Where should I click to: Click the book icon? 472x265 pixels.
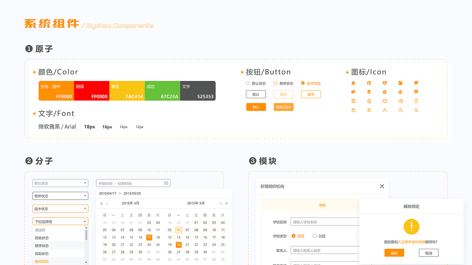401,83
